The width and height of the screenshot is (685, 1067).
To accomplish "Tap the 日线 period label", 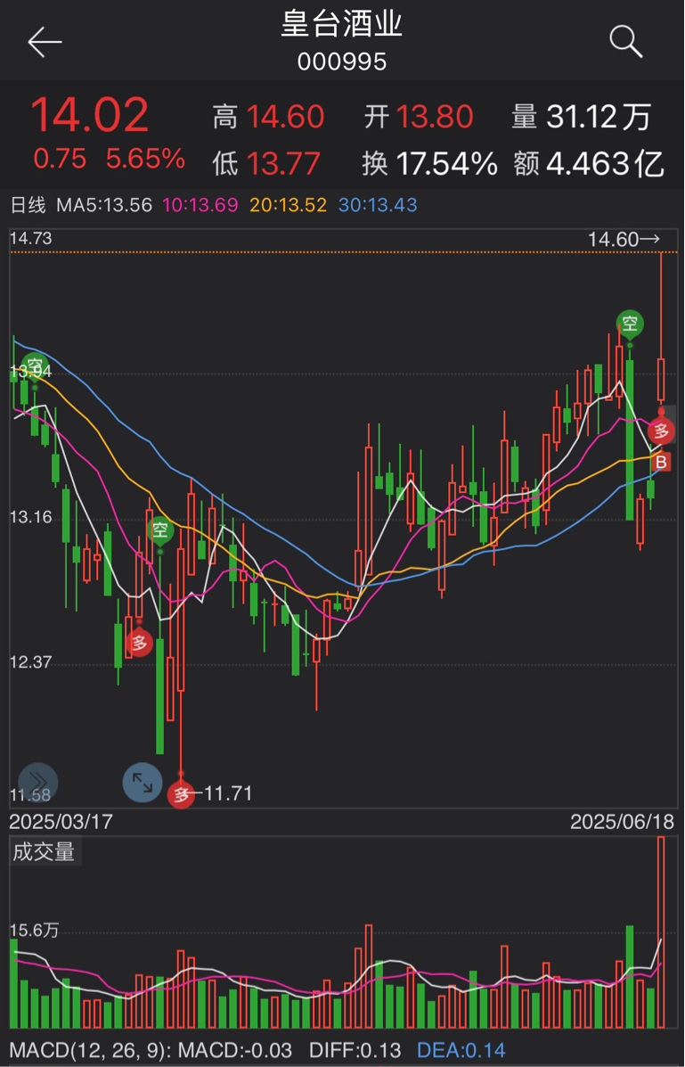I will click(28, 205).
